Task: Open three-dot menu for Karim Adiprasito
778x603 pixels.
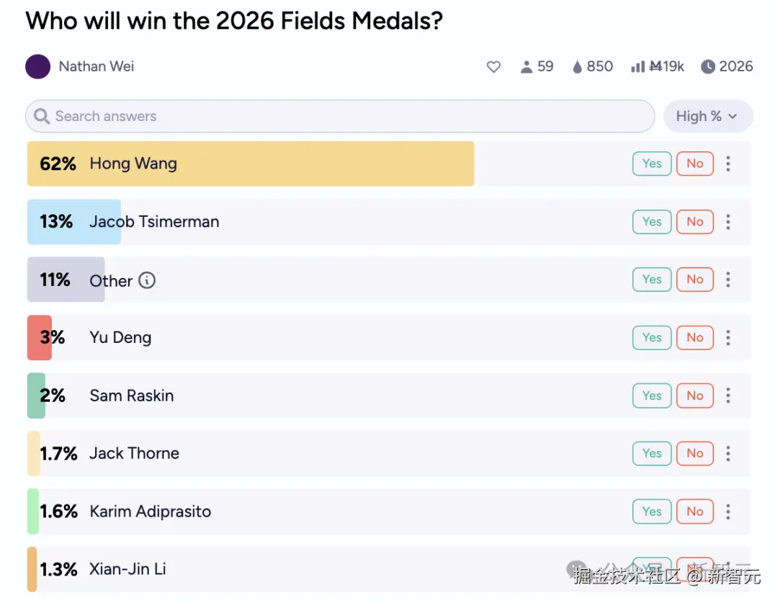Action: click(x=728, y=512)
